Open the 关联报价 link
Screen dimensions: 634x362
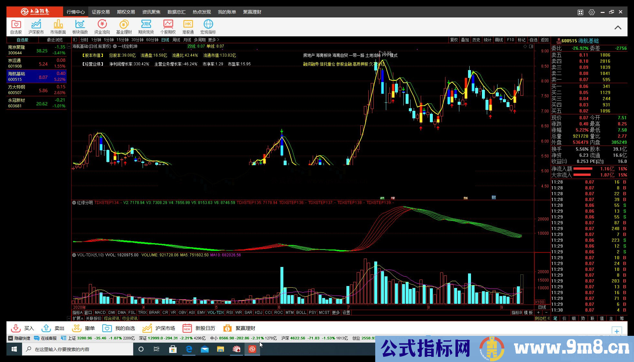pyautogui.click(x=93, y=318)
